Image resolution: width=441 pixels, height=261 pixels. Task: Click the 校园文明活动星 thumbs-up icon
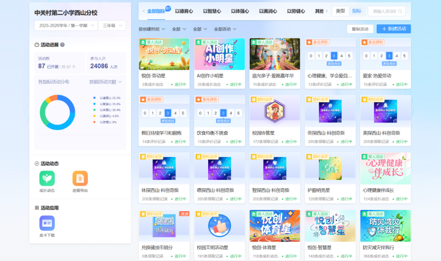[219, 226]
